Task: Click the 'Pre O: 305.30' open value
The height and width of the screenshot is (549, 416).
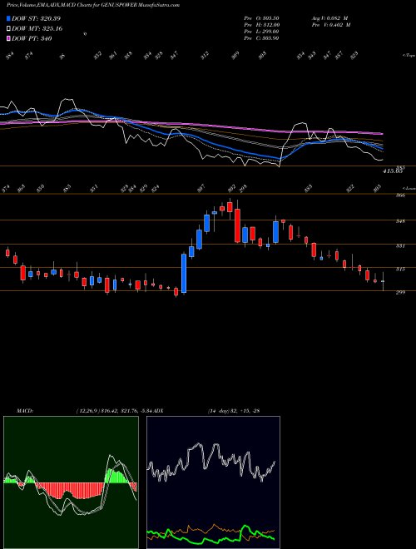Action: (x=261, y=17)
